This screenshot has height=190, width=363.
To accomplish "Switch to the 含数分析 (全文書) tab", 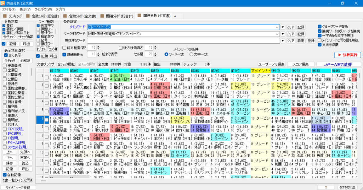I will pyautogui.click(x=80, y=16).
